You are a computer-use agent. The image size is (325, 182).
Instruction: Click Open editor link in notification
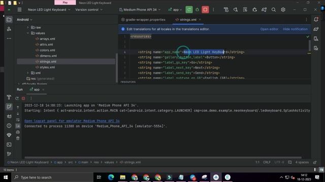(269, 29)
